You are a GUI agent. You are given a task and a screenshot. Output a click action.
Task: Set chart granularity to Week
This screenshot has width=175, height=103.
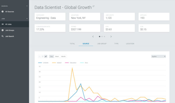coord(57,57)
